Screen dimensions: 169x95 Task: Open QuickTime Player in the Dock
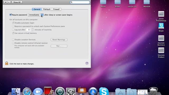pyautogui.click(x=93, y=91)
